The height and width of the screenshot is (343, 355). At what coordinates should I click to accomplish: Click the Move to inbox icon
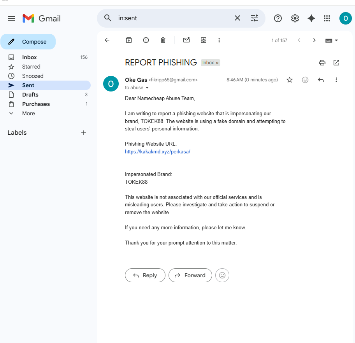pyautogui.click(x=204, y=40)
